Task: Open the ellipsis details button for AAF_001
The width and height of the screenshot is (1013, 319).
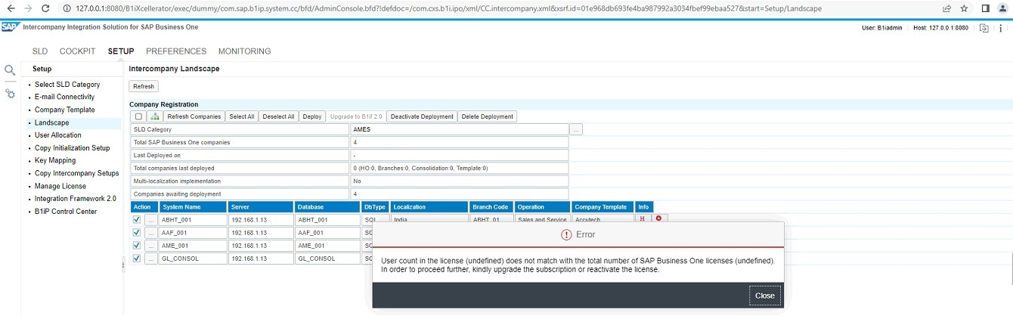Action: 151,232
